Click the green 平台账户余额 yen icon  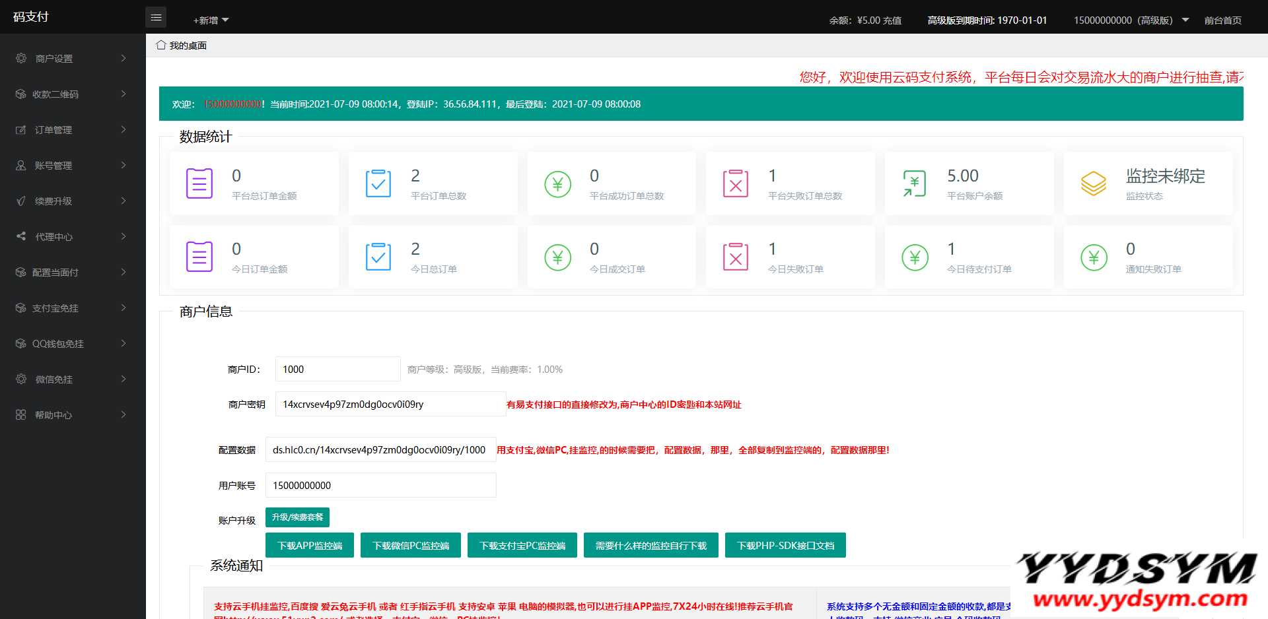point(914,183)
